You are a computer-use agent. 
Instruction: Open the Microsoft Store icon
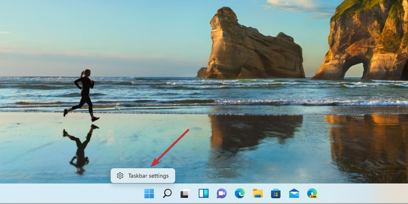[x=276, y=193]
